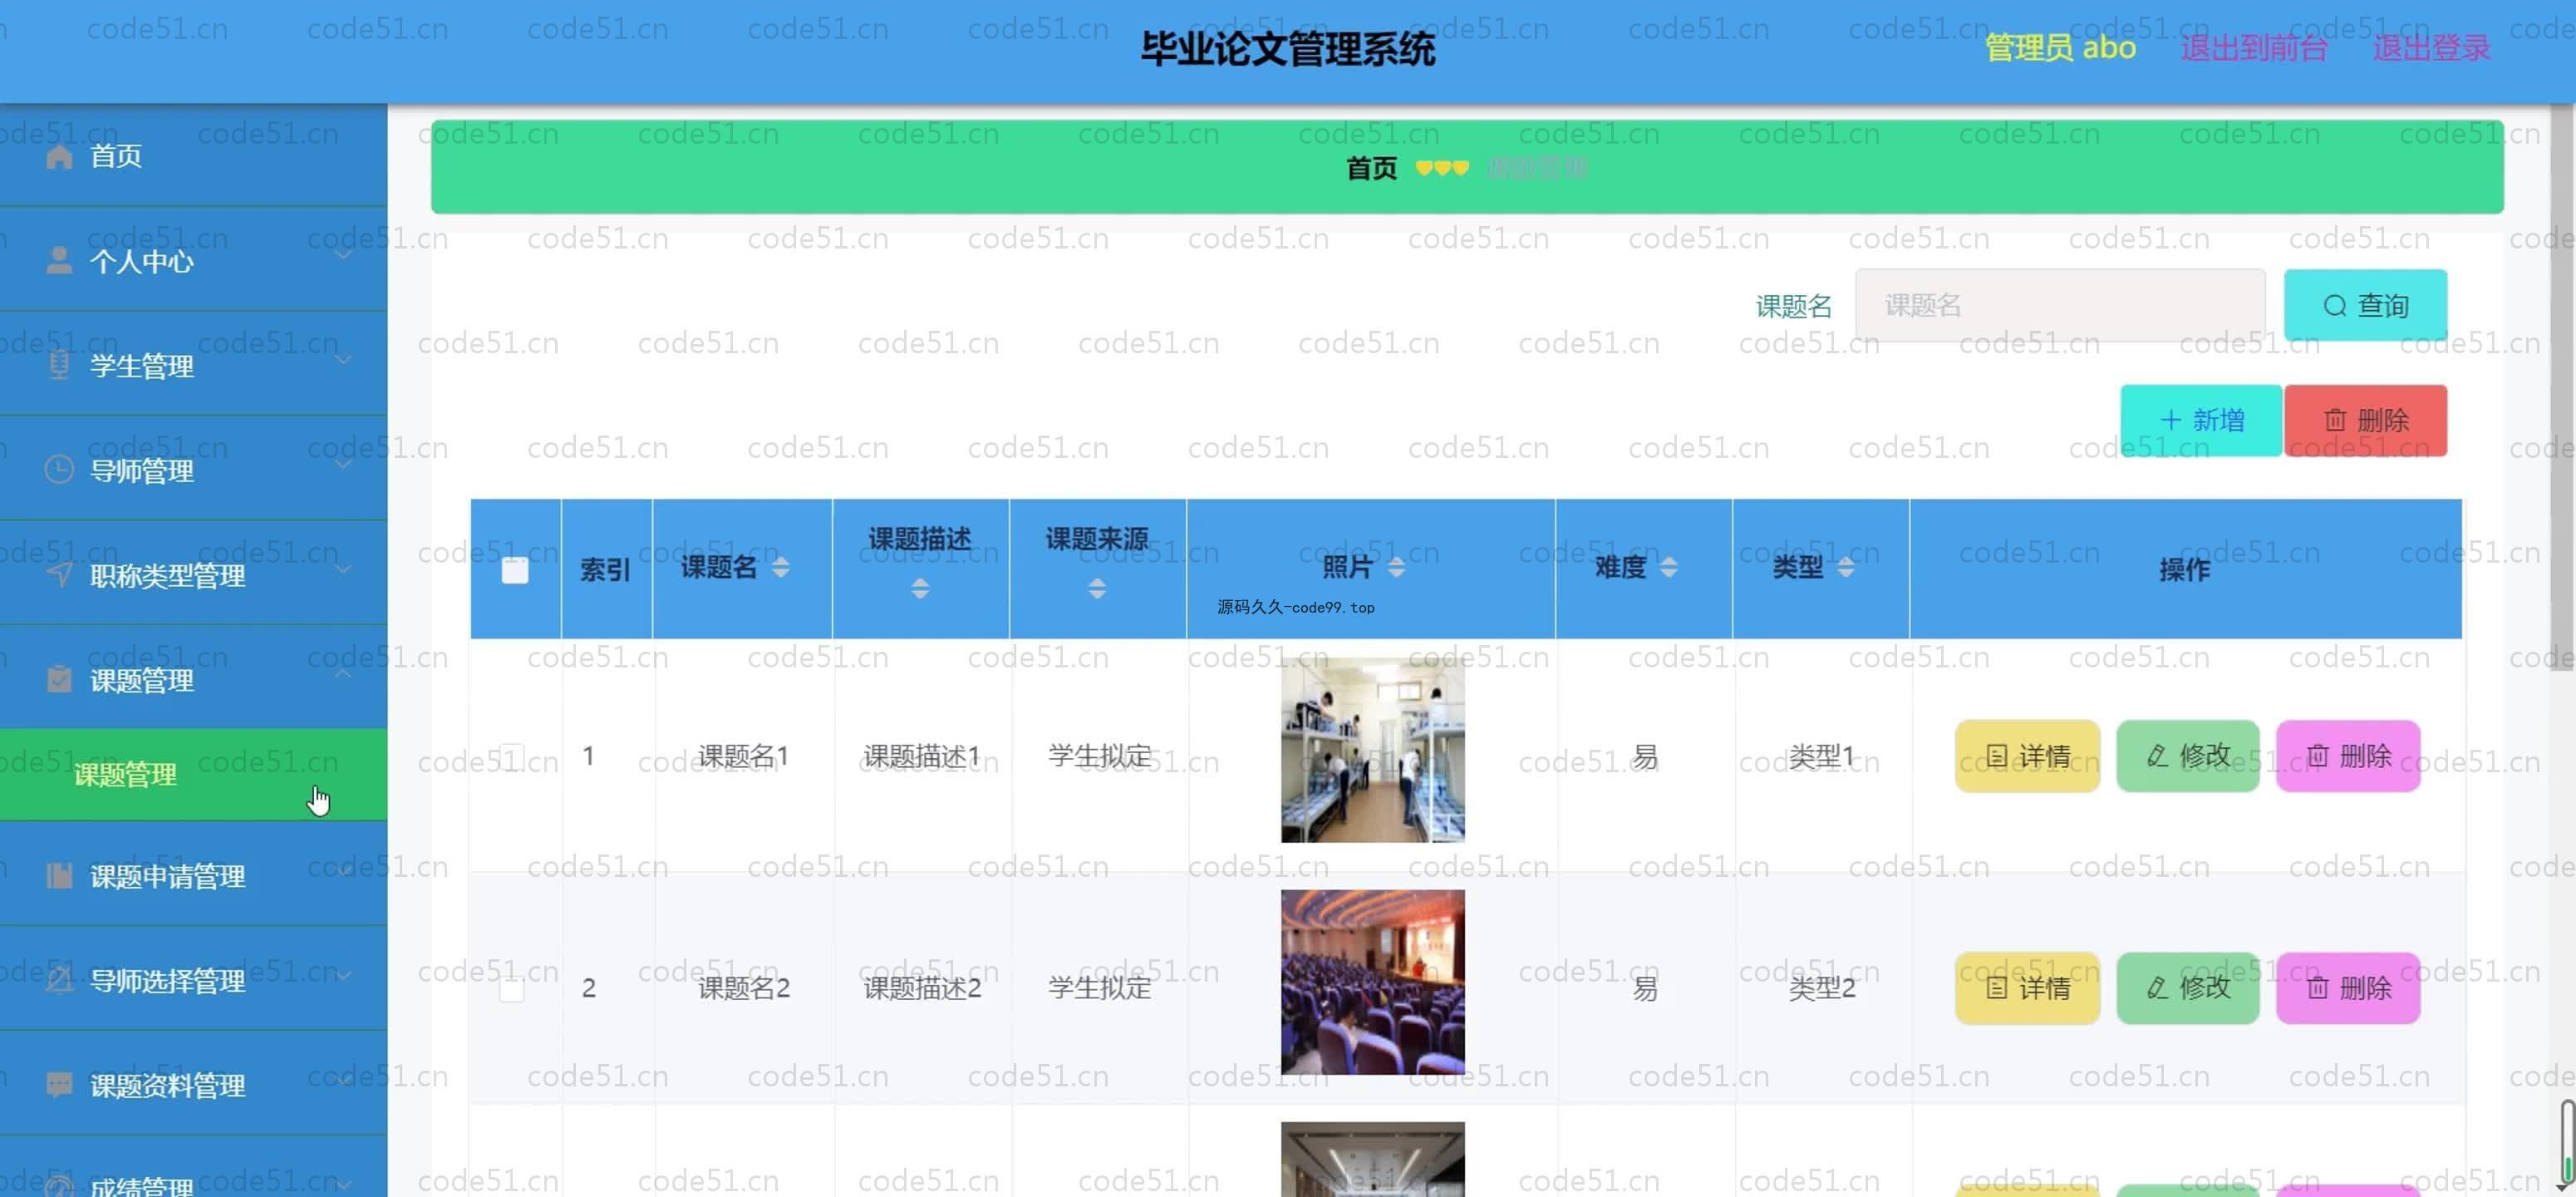Click 修改 for row 课题名1
Image resolution: width=2576 pixels, height=1197 pixels.
tap(2188, 756)
